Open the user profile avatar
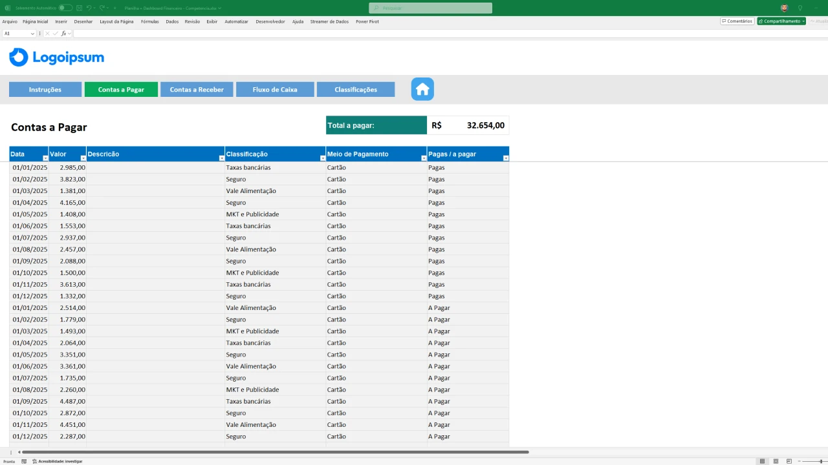The image size is (828, 465). (784, 8)
